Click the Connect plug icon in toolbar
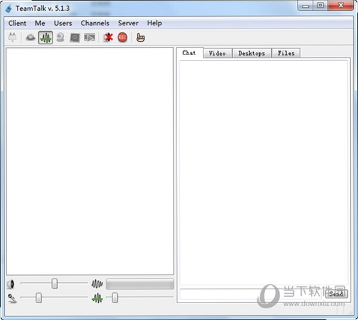This screenshot has height=320, width=358. (13, 38)
